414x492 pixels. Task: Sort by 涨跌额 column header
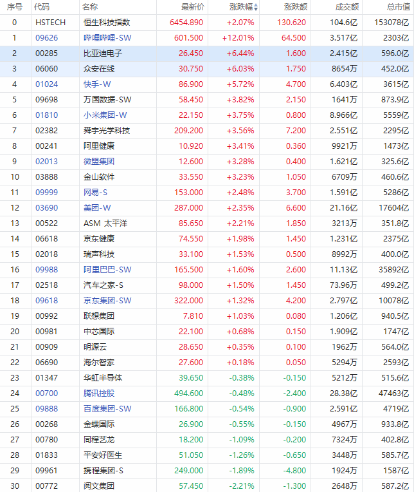click(x=296, y=7)
